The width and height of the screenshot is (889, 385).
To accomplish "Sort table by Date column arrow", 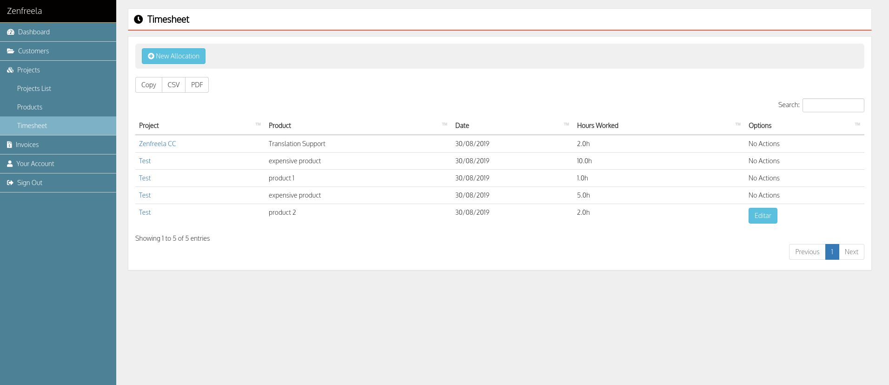I will tap(566, 124).
